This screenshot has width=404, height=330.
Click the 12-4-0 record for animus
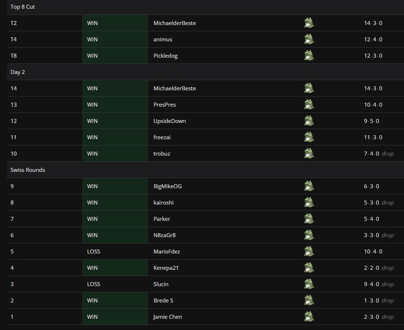(x=373, y=40)
